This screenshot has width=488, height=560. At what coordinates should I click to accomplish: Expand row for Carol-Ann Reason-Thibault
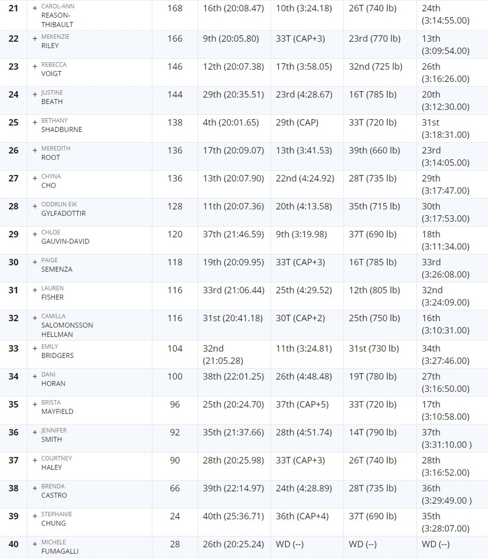[35, 8]
